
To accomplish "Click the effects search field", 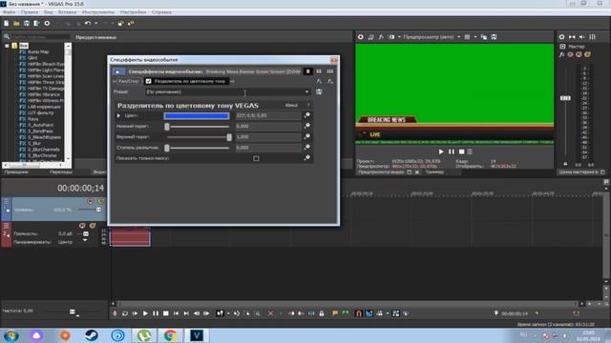I will coord(40,37).
